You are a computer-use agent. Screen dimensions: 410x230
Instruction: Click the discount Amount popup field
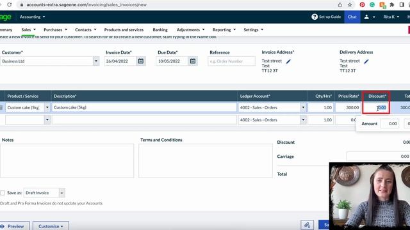pyautogui.click(x=390, y=123)
